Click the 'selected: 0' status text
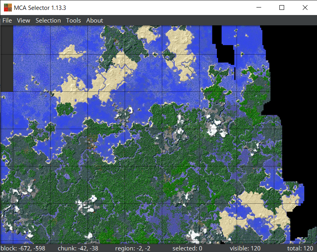Screen dimensions: 317x252 pyautogui.click(x=187, y=248)
